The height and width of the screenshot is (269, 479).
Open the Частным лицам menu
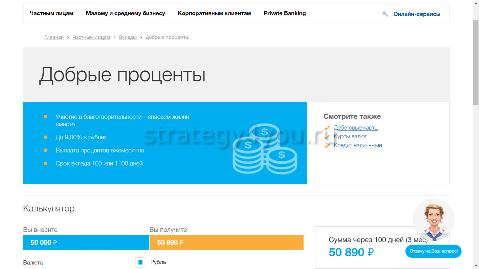(x=51, y=13)
